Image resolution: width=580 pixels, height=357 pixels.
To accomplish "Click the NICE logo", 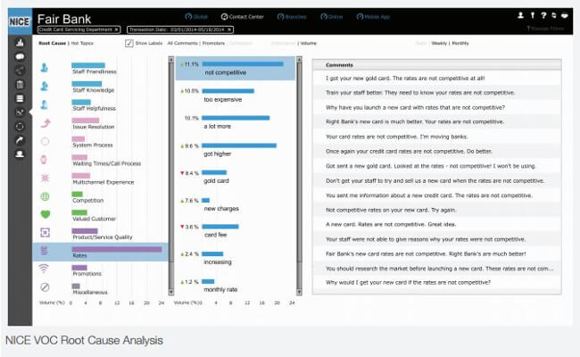I will (x=20, y=21).
